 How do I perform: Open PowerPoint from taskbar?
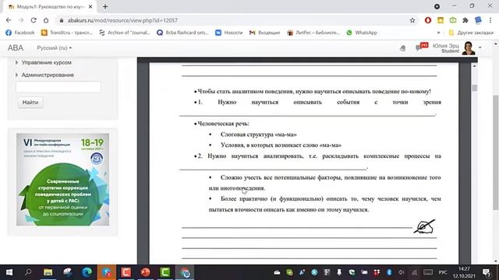point(146,272)
